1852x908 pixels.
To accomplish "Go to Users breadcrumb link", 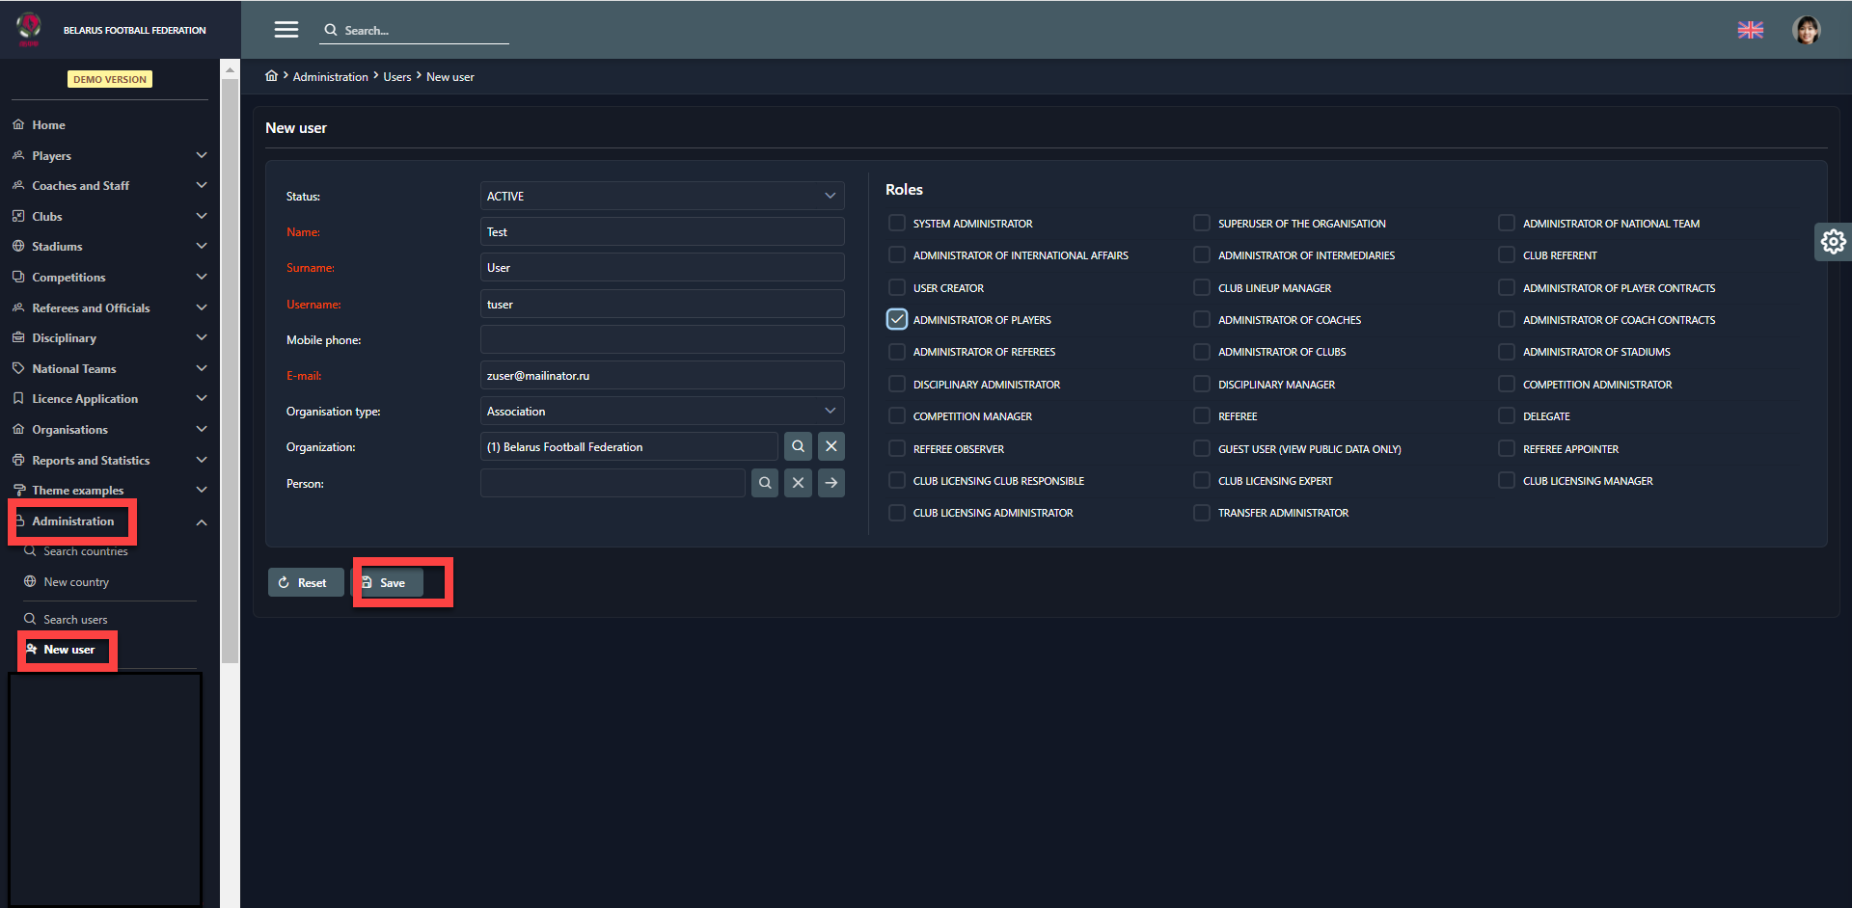I will (x=397, y=76).
